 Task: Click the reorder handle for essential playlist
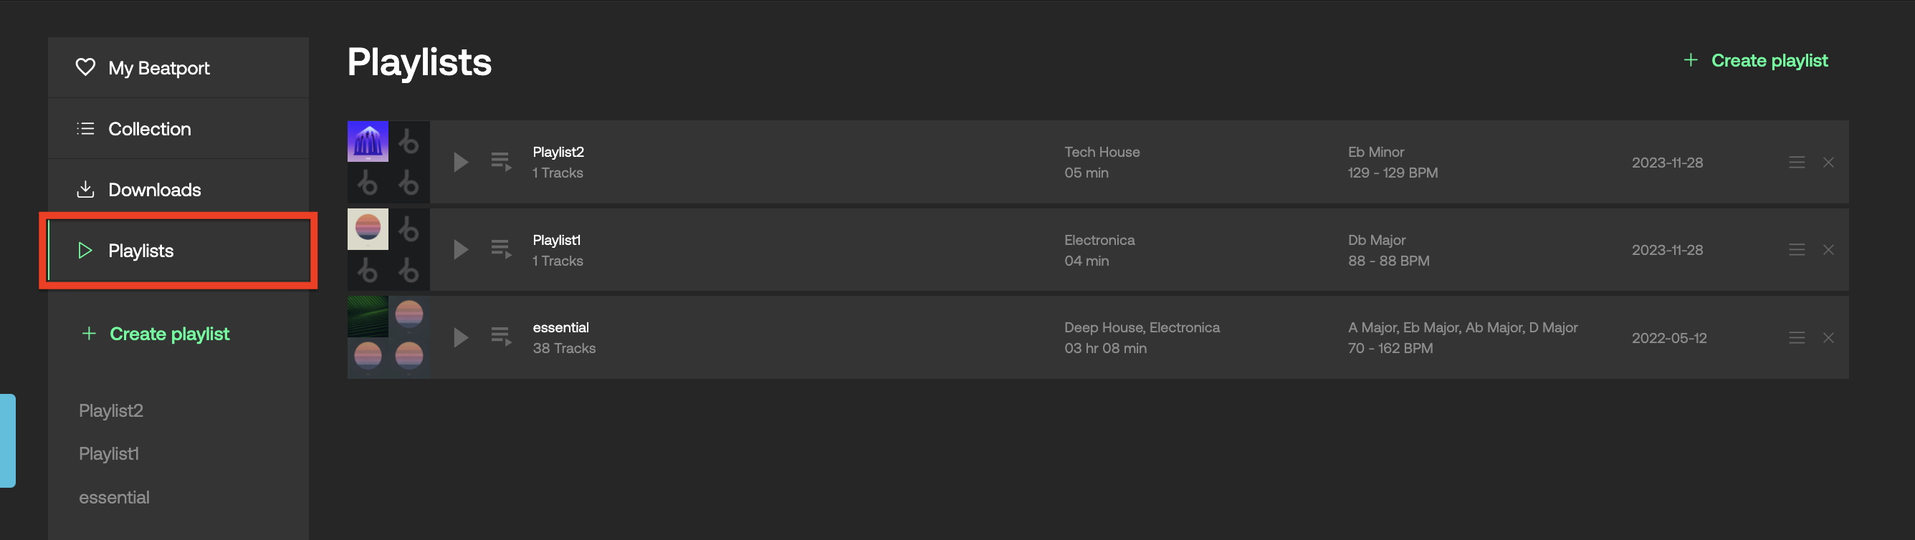pos(1796,338)
